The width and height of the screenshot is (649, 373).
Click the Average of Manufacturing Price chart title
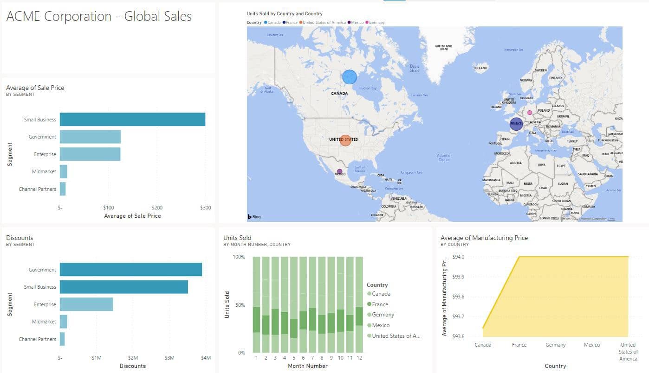pyautogui.click(x=484, y=238)
